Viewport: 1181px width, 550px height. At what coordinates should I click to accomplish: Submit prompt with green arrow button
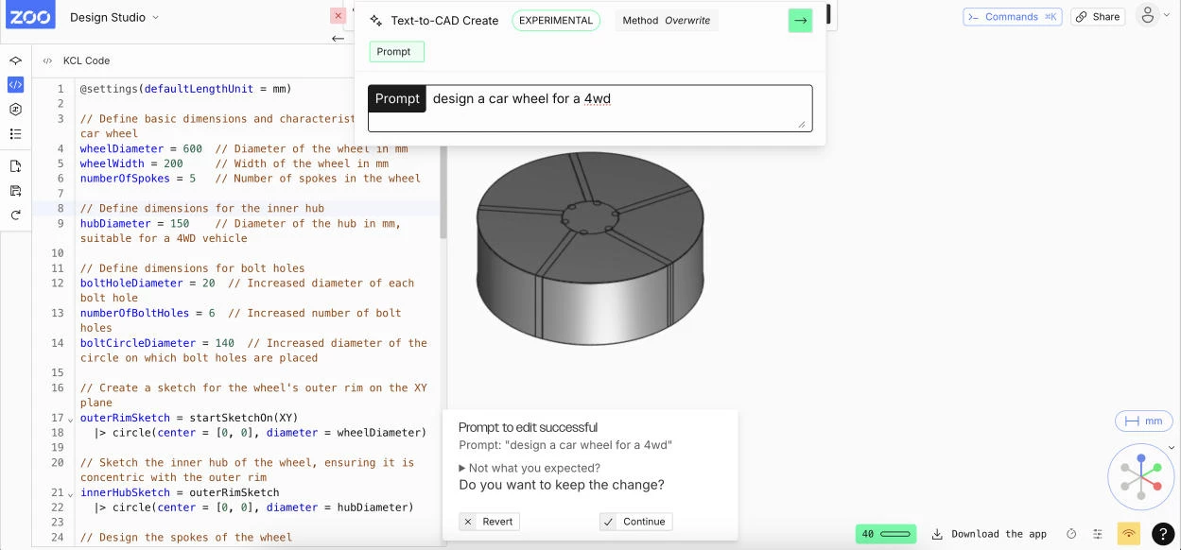pos(800,20)
